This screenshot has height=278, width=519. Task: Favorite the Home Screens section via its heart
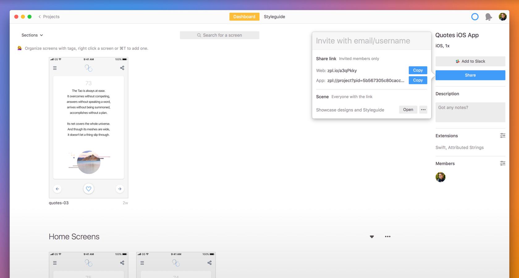pos(372,237)
